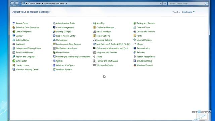Open RemoteApp and Desktop Connections link
The image size is (215, 121).
point(73,57)
